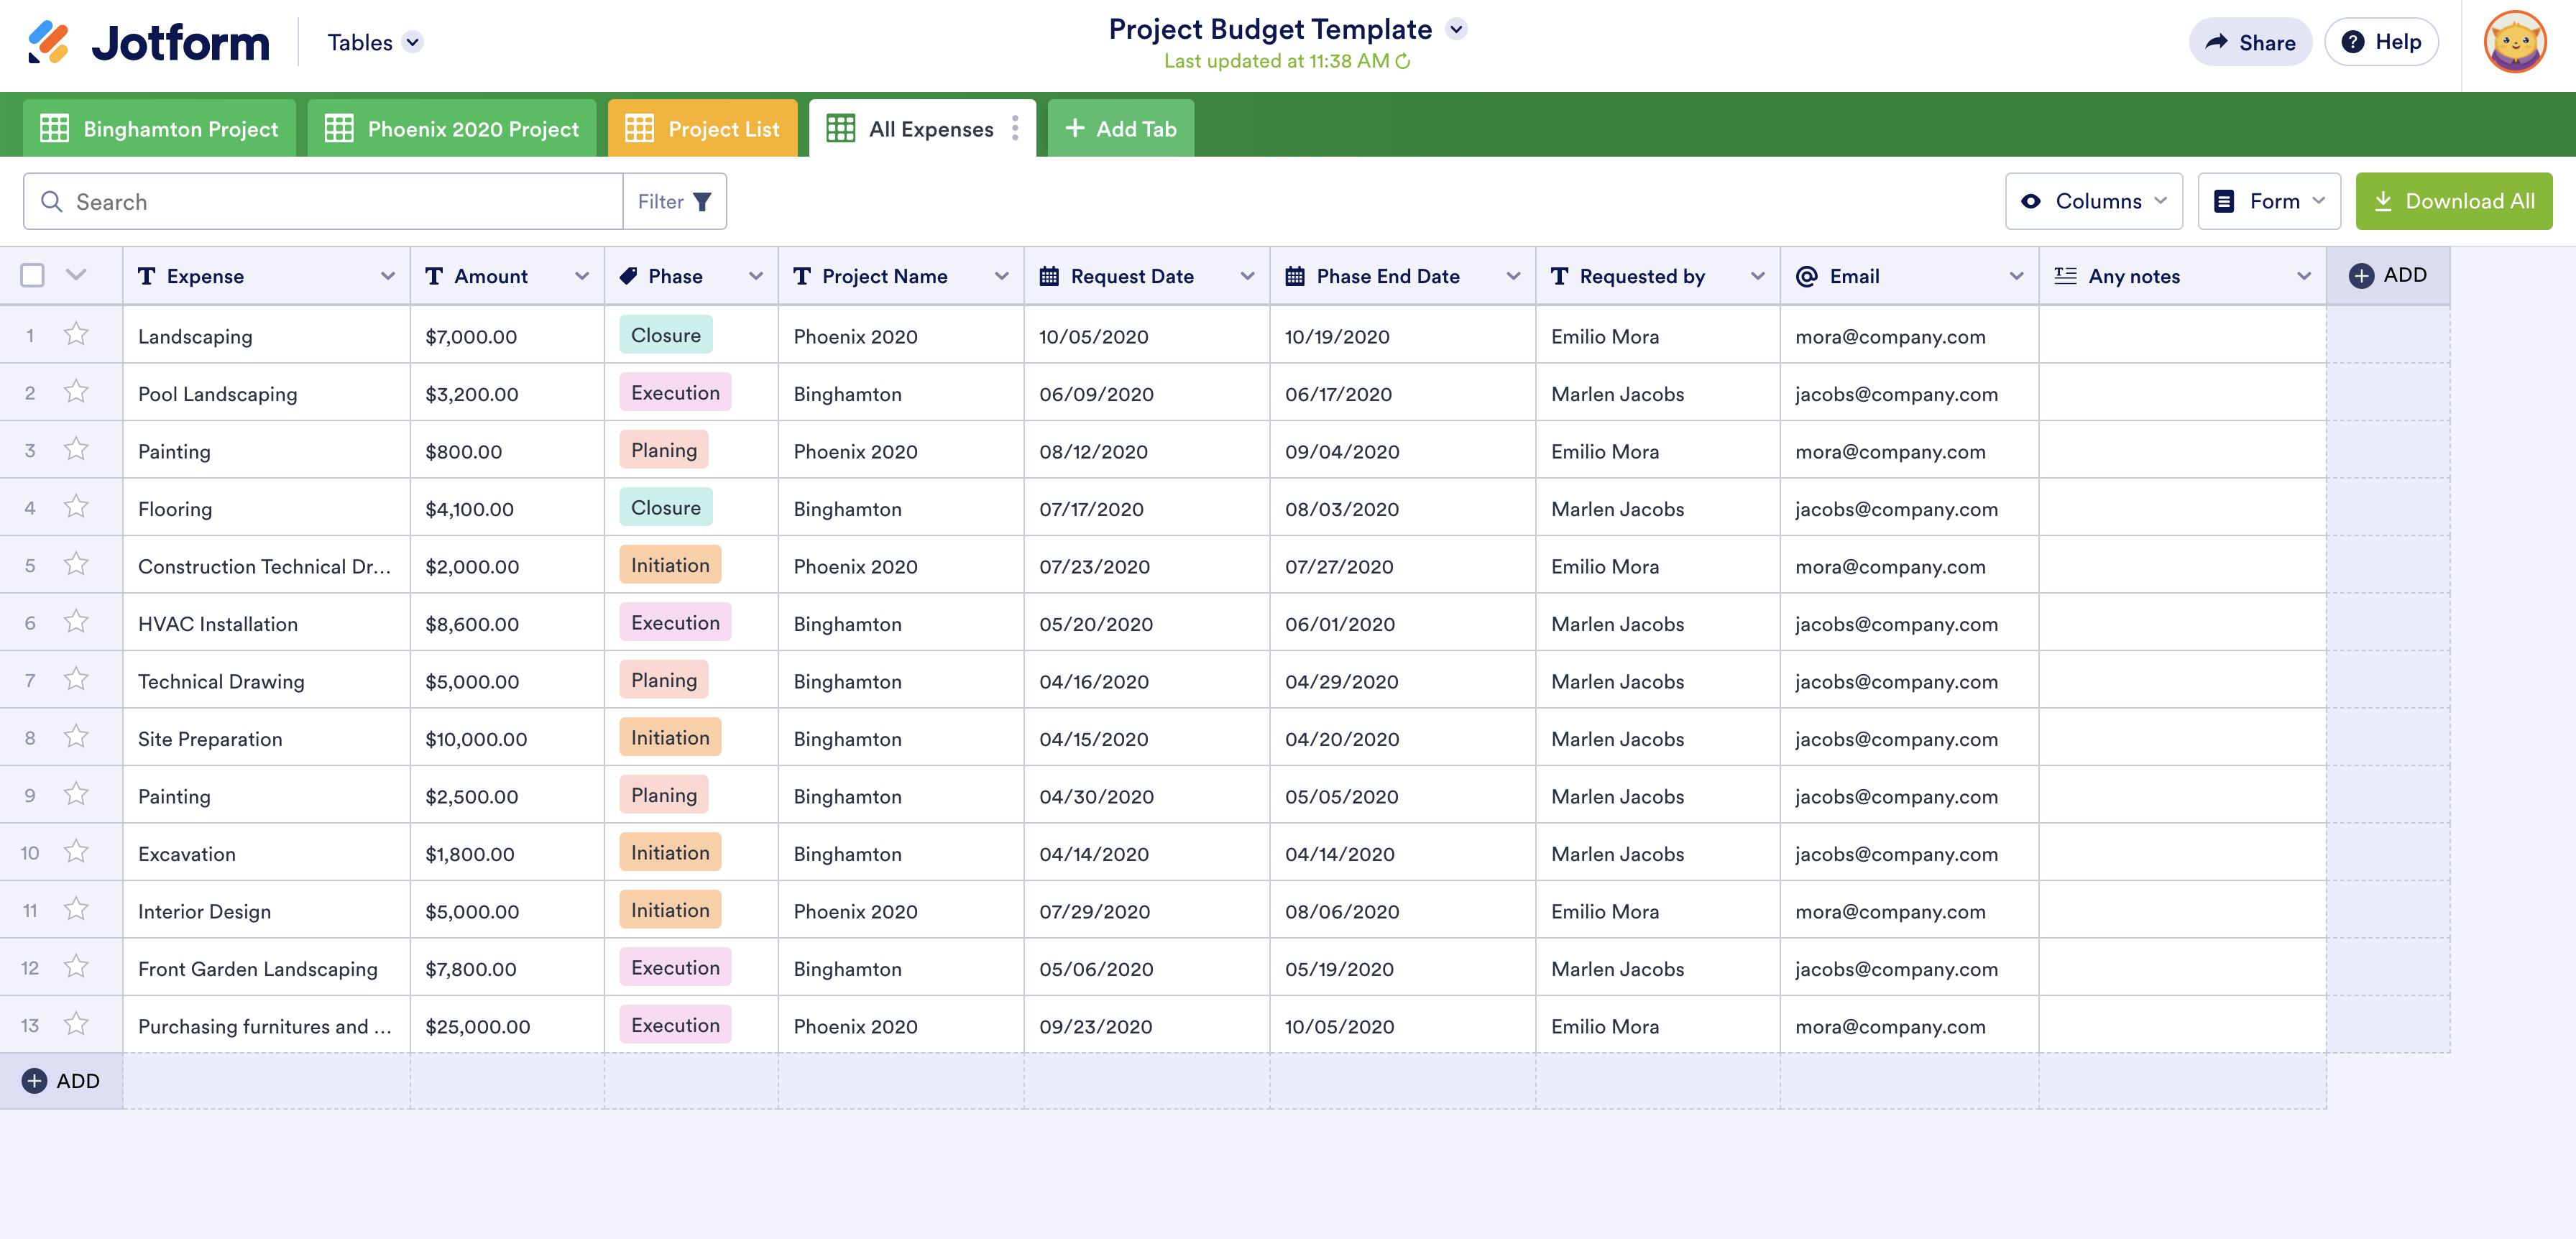Screen dimensions: 2576x1239
Task: Star the Landscaping row
Action: [76, 334]
